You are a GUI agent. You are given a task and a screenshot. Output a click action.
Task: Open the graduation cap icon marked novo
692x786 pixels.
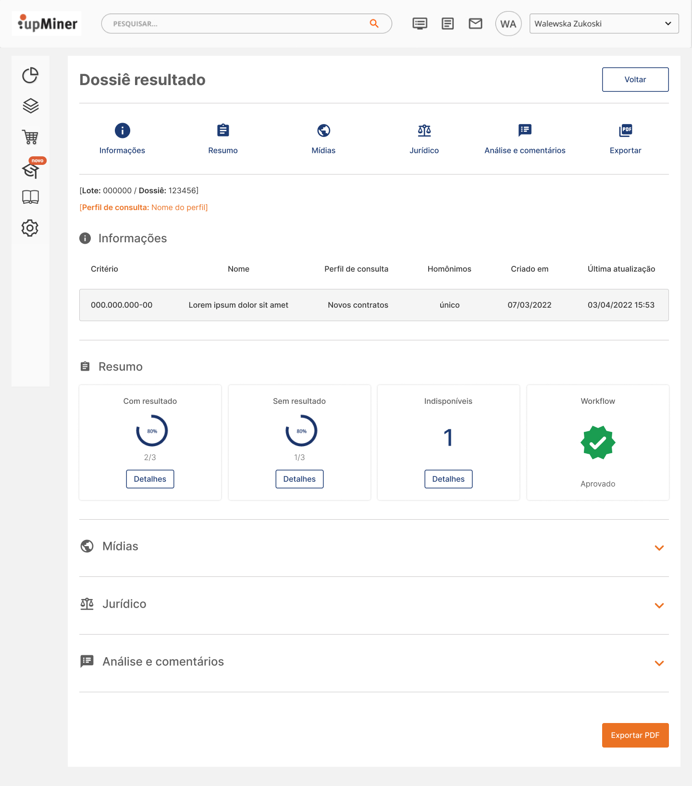pyautogui.click(x=30, y=170)
